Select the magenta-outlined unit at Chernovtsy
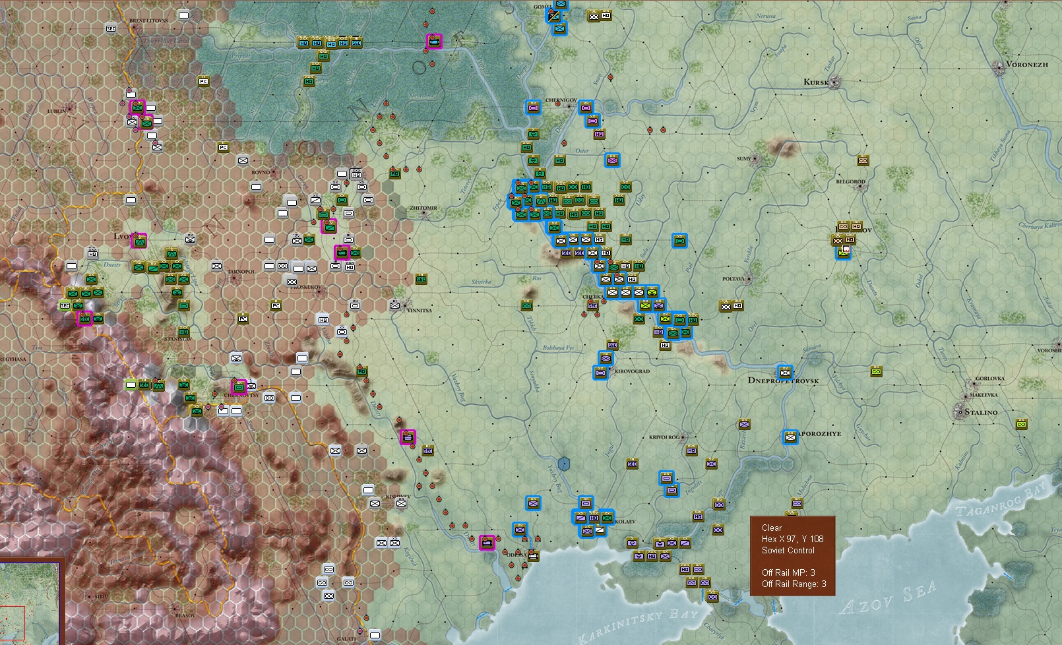The image size is (1062, 645). [x=239, y=386]
